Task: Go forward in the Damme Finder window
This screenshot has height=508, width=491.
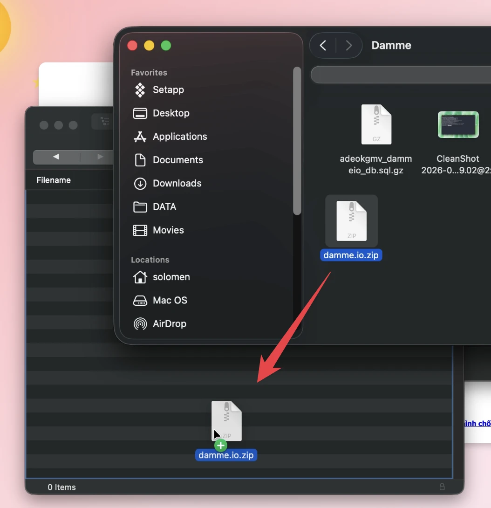Action: [x=348, y=45]
